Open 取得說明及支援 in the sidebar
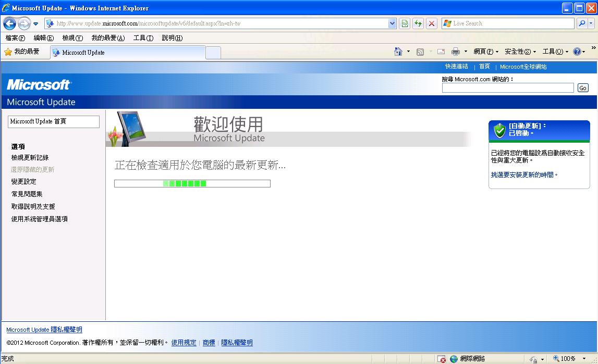The image size is (598, 364). point(33,206)
